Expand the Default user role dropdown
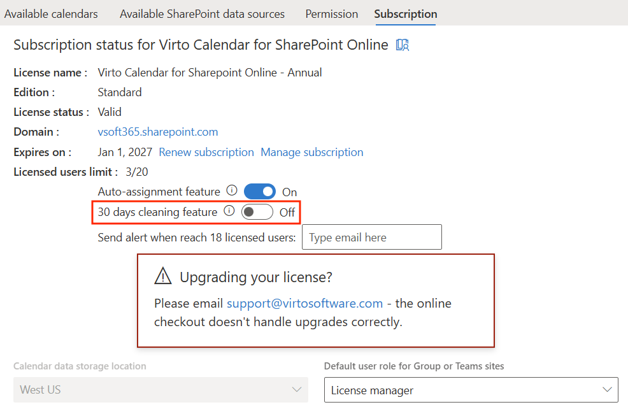Image resolution: width=628 pixels, height=414 pixels. coord(471,390)
